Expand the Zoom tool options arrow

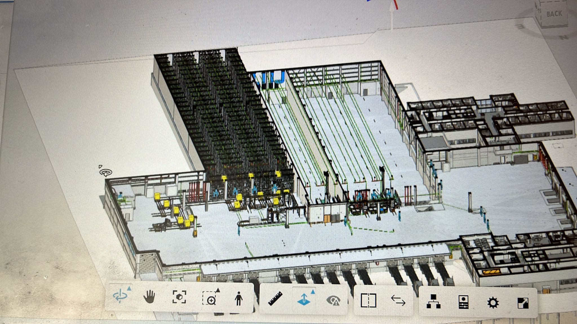pos(218,290)
